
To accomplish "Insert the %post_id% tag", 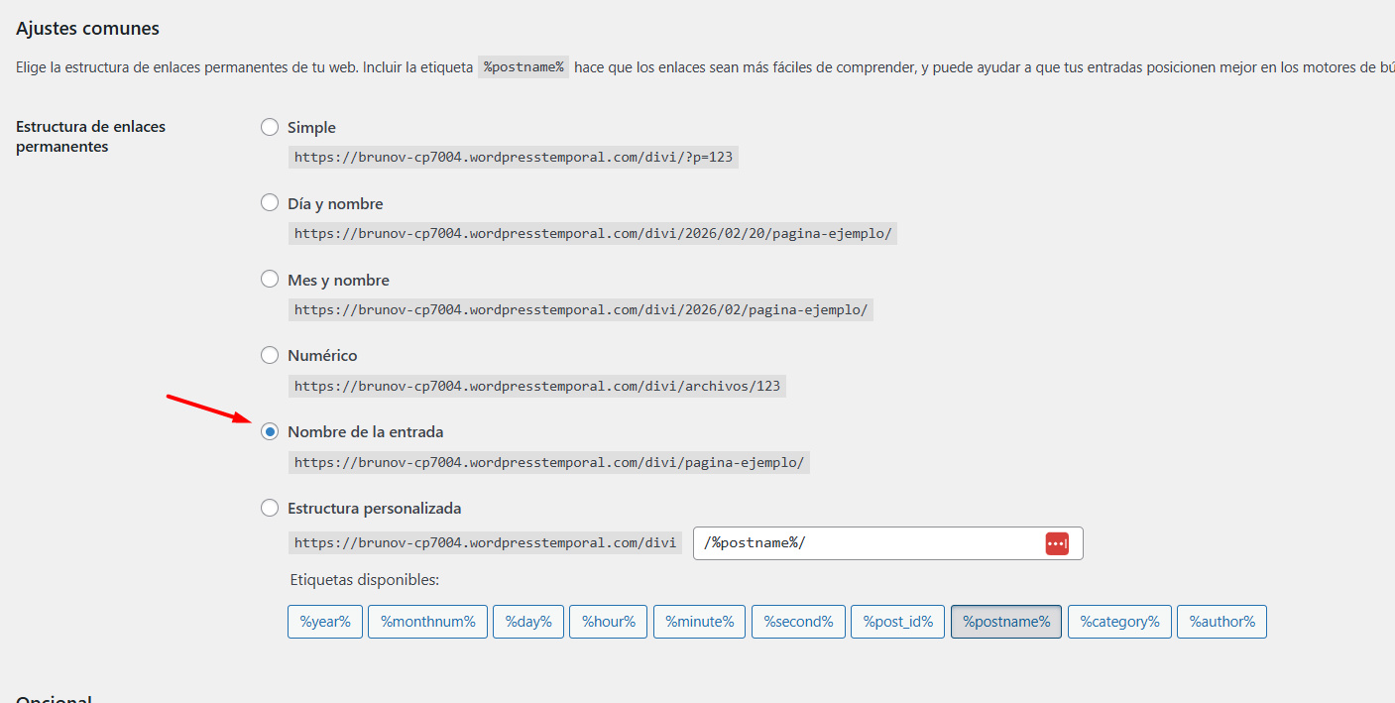I will coord(897,622).
